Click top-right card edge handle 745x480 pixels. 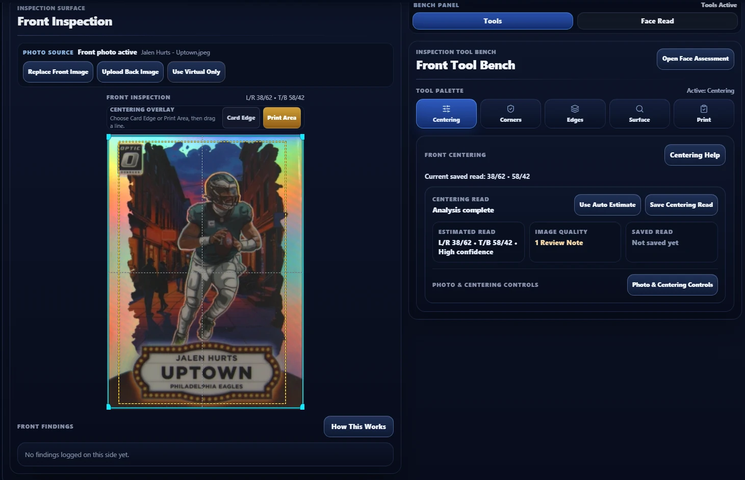point(302,137)
